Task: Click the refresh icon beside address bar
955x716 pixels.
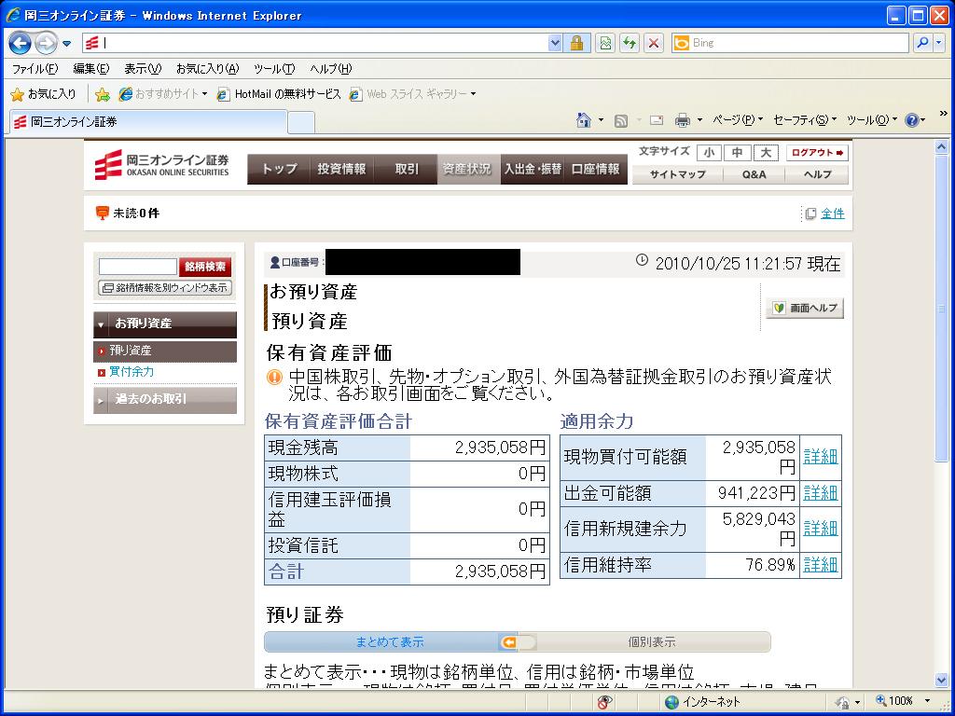Action: point(630,43)
